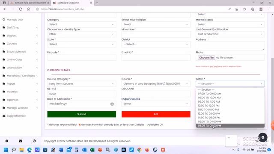Click the Suggestion Box envelope icon
This screenshot has width=274, height=154.
(x=4, y=116)
